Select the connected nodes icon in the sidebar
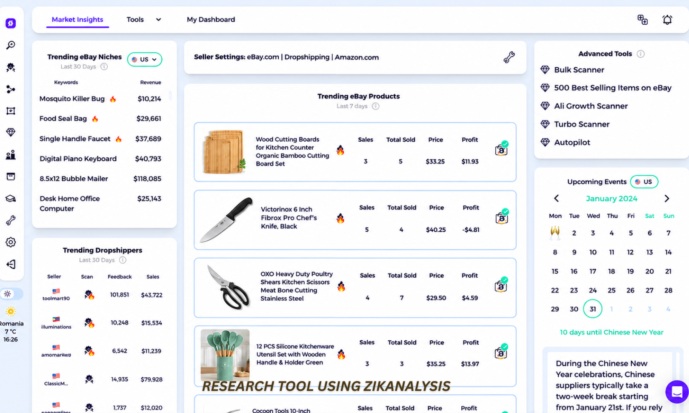689x413 pixels. click(11, 89)
